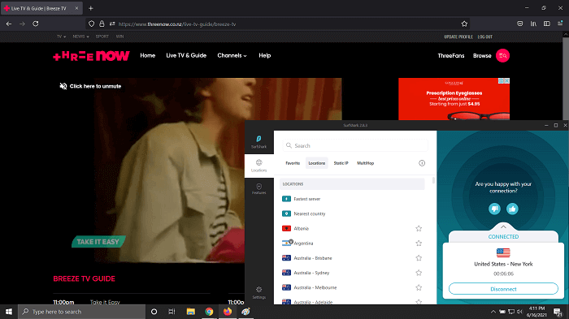Unmute the video via the muted speaker icon

(x=63, y=86)
